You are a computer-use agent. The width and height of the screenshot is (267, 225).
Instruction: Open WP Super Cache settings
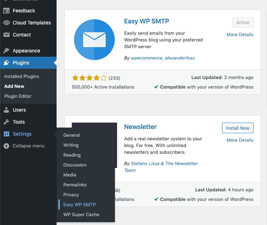point(81,214)
